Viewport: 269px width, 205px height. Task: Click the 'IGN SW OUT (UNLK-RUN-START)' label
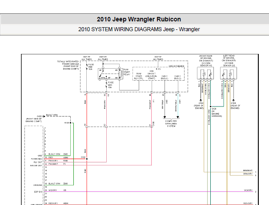pyautogui.click(x=152, y=75)
